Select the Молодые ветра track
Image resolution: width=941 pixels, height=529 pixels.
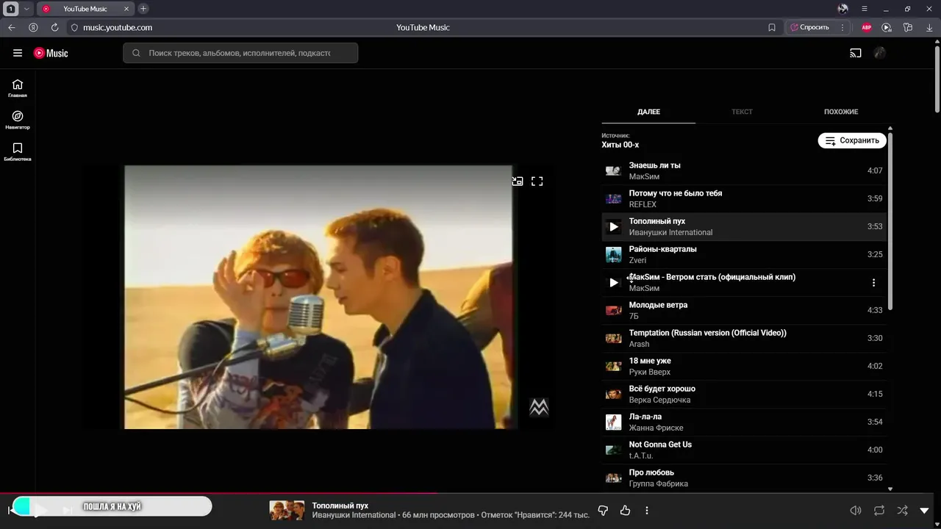point(744,310)
